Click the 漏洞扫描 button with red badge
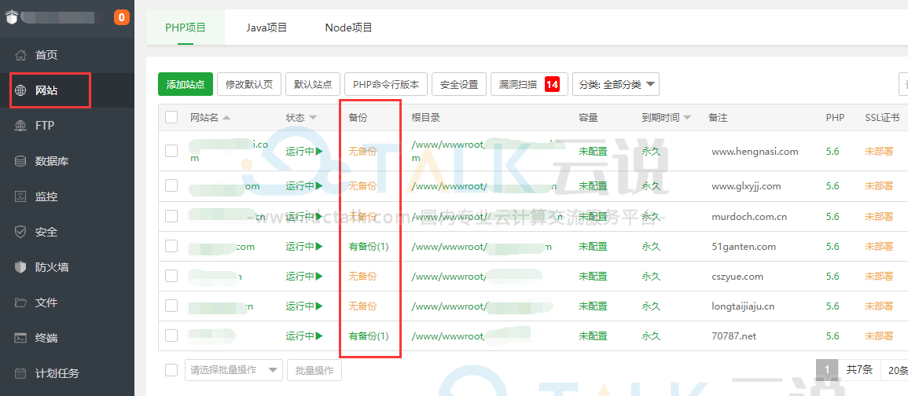 [528, 85]
